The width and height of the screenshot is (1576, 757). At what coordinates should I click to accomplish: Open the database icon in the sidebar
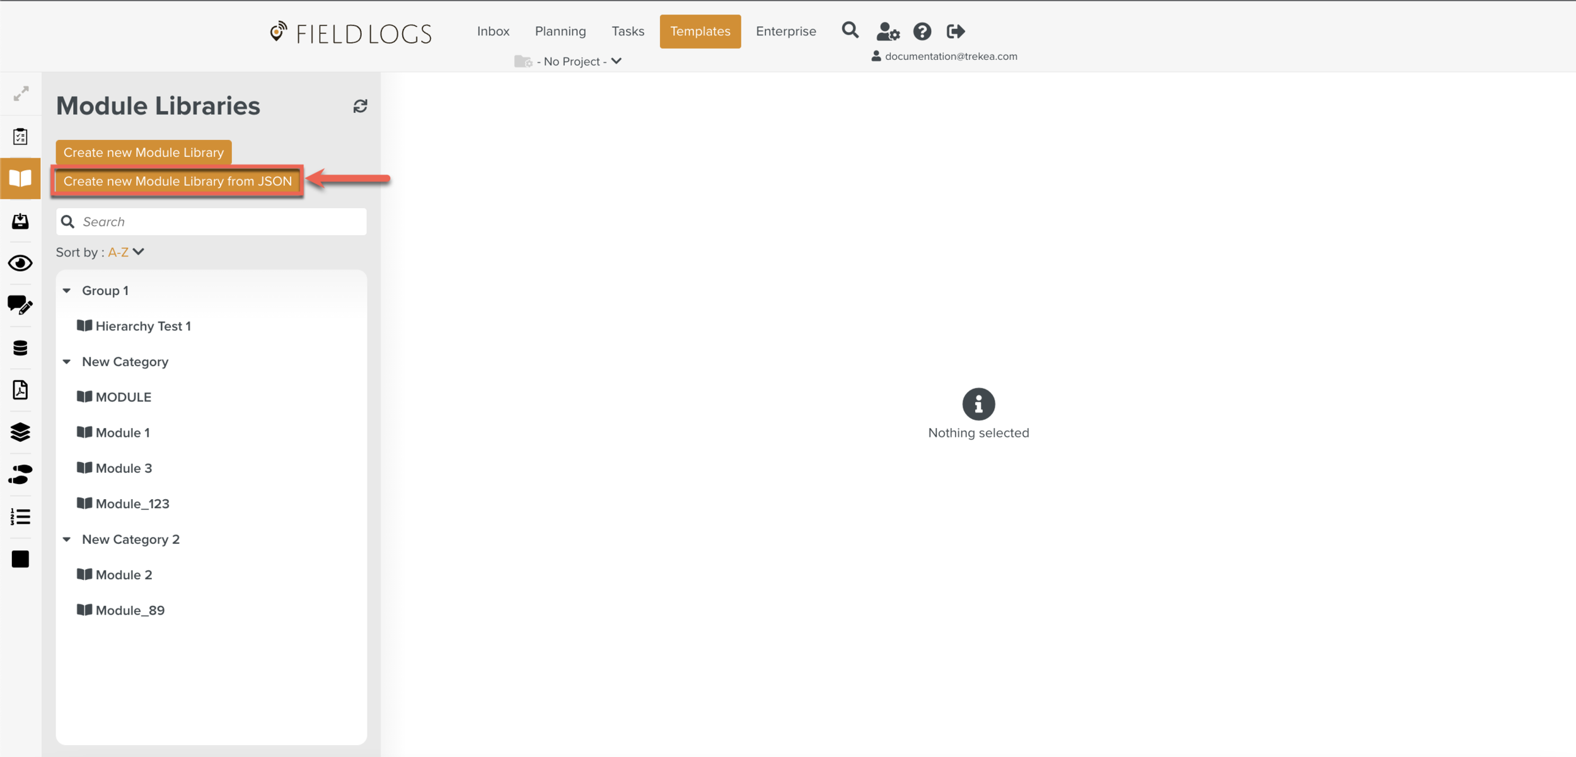20,347
